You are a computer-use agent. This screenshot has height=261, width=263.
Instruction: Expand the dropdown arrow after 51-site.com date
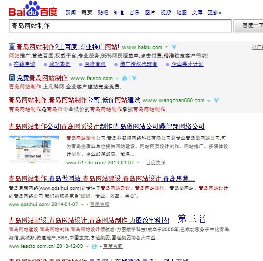coord(138,163)
